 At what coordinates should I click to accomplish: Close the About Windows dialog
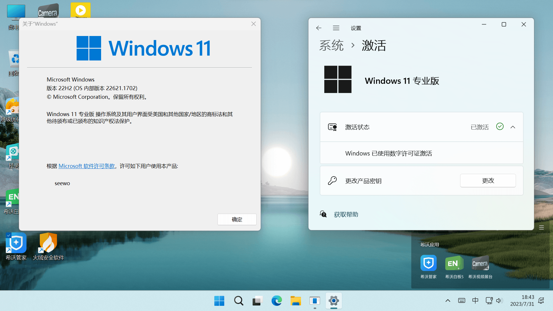click(x=253, y=24)
